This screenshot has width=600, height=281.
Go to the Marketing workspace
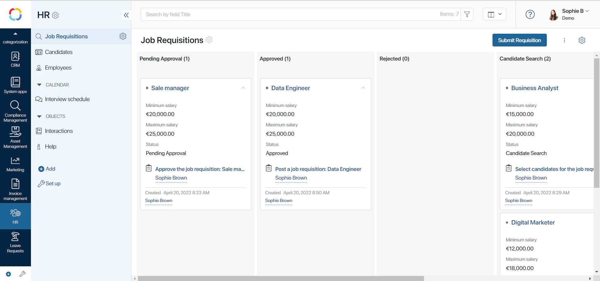(15, 164)
